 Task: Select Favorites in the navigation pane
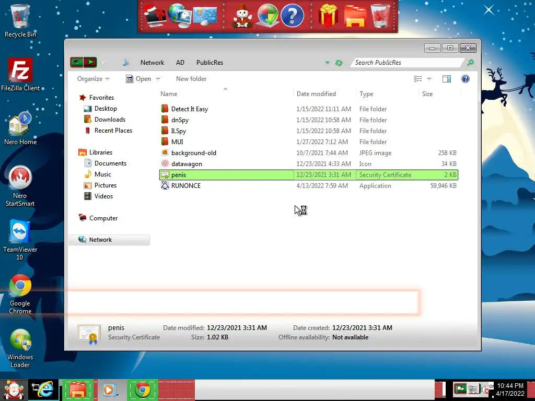pos(96,98)
